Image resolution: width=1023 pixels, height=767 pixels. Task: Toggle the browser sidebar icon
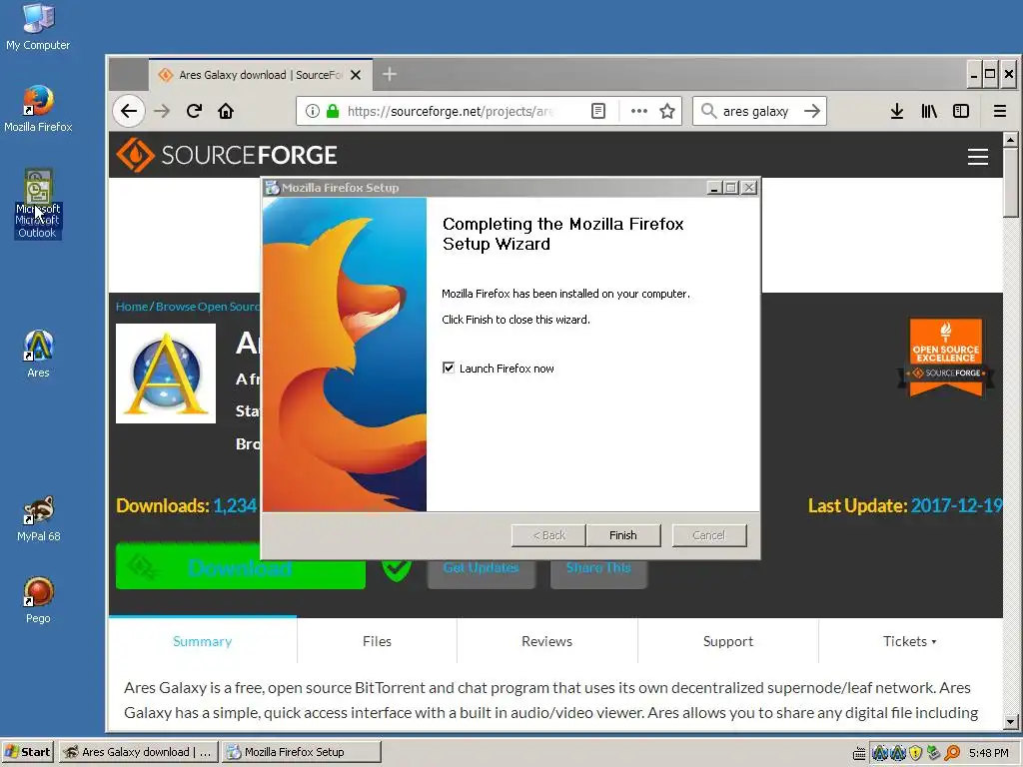(x=961, y=111)
